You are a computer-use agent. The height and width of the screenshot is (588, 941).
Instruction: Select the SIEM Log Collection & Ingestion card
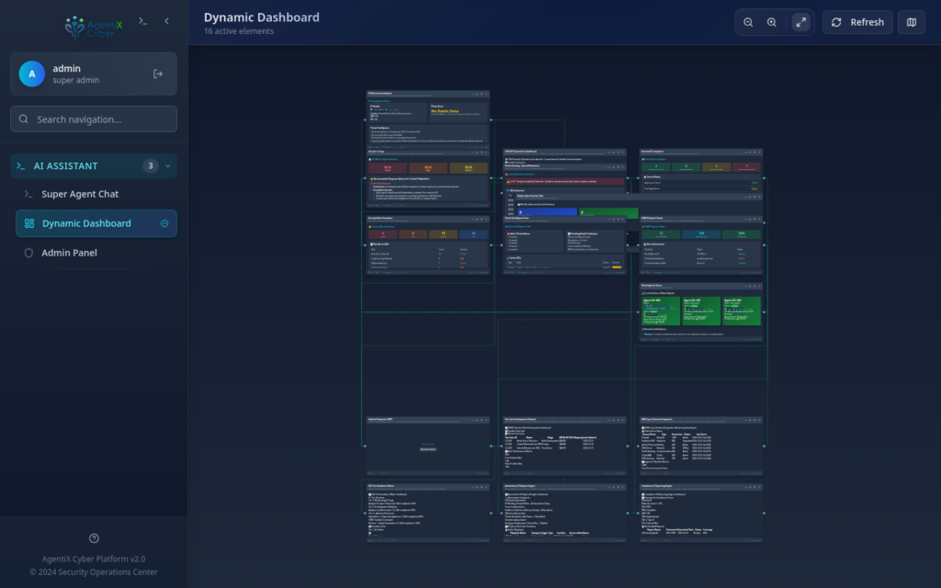point(700,446)
